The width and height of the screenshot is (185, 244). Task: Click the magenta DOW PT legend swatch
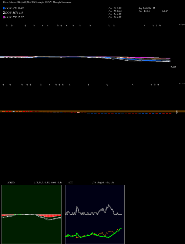4,17
